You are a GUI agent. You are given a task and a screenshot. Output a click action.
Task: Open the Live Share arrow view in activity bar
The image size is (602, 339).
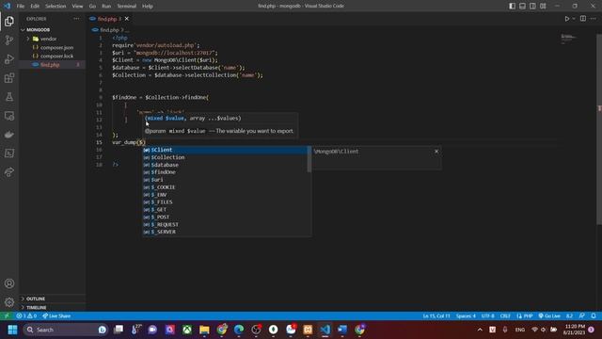pos(9,172)
